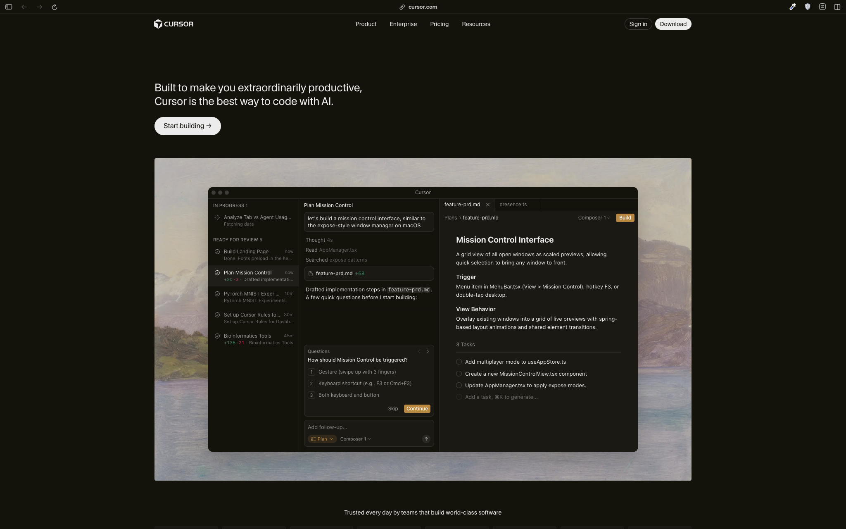This screenshot has width=846, height=529.
Task: Click the Start building button
Action: pos(188,126)
